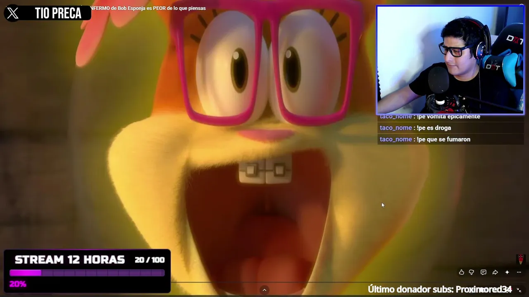Expand the chevron-up arrow at the player's bottom
The height and width of the screenshot is (297, 529).
click(x=264, y=290)
